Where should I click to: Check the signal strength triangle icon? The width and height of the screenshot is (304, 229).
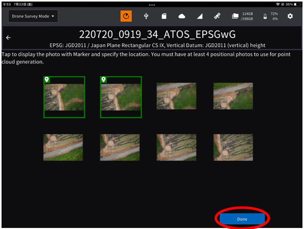coord(200,16)
